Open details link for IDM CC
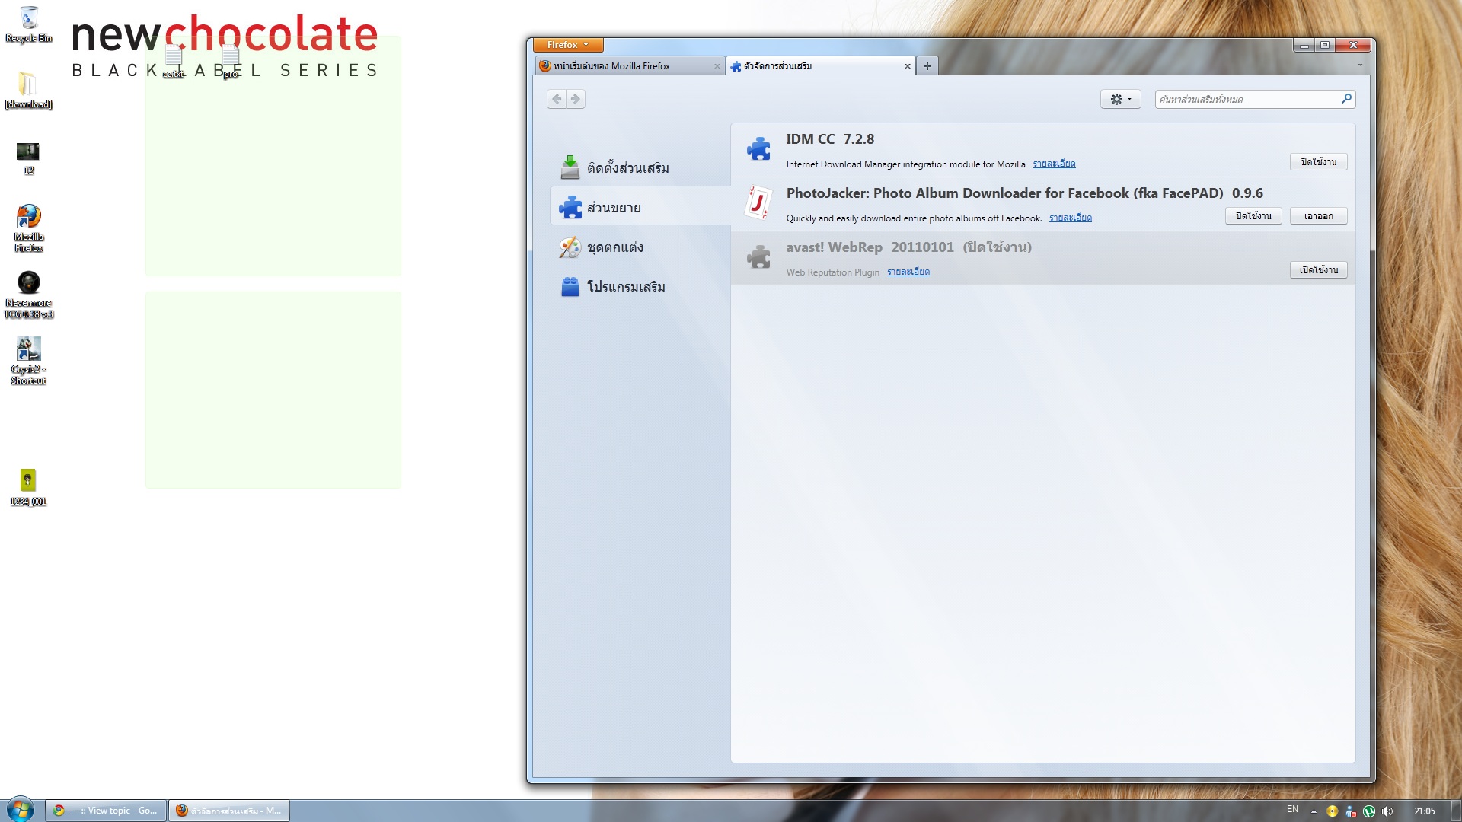1462x822 pixels. coord(1054,164)
